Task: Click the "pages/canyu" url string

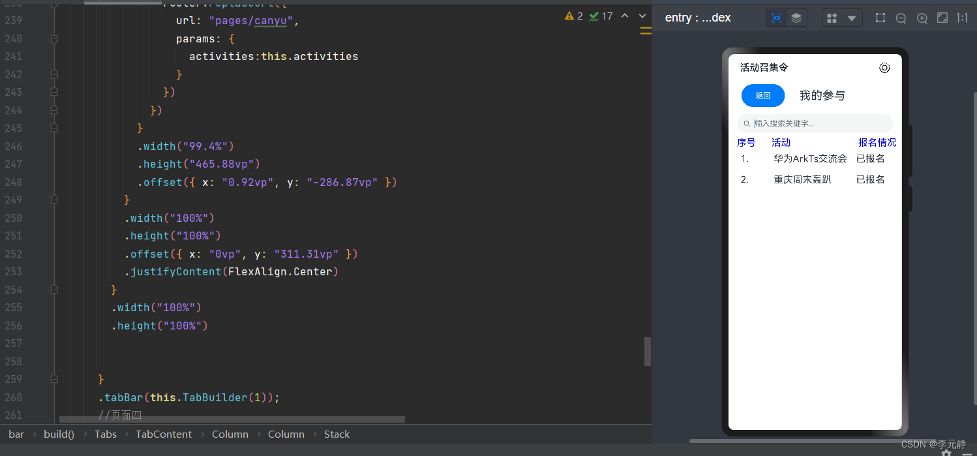Action: click(x=250, y=21)
